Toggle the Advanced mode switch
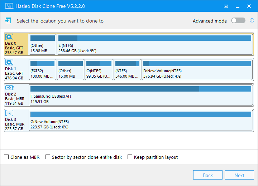This screenshot has height=186, width=258. click(238, 21)
